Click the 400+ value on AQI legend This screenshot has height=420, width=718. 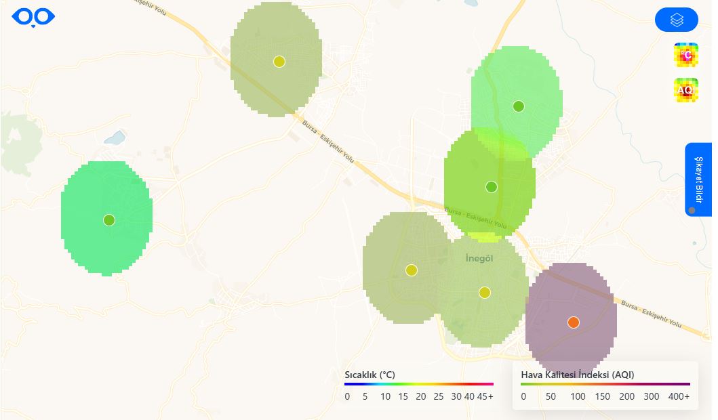679,396
